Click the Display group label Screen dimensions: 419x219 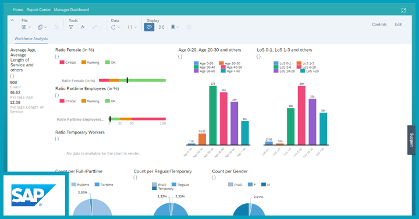click(x=153, y=20)
